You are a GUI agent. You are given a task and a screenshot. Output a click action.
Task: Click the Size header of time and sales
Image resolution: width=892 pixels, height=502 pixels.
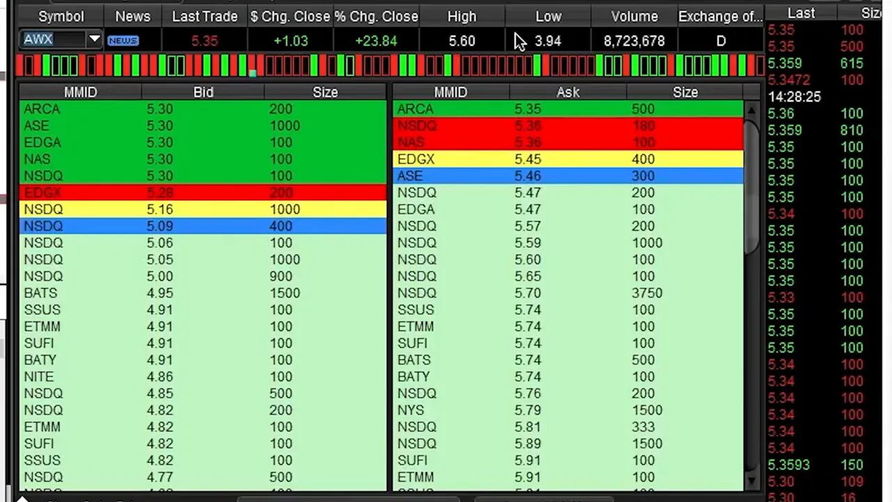point(871,13)
